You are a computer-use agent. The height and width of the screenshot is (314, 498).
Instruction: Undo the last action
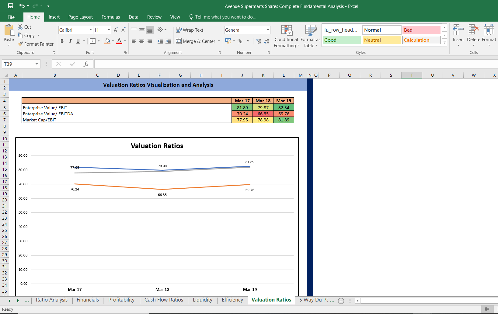(x=22, y=6)
